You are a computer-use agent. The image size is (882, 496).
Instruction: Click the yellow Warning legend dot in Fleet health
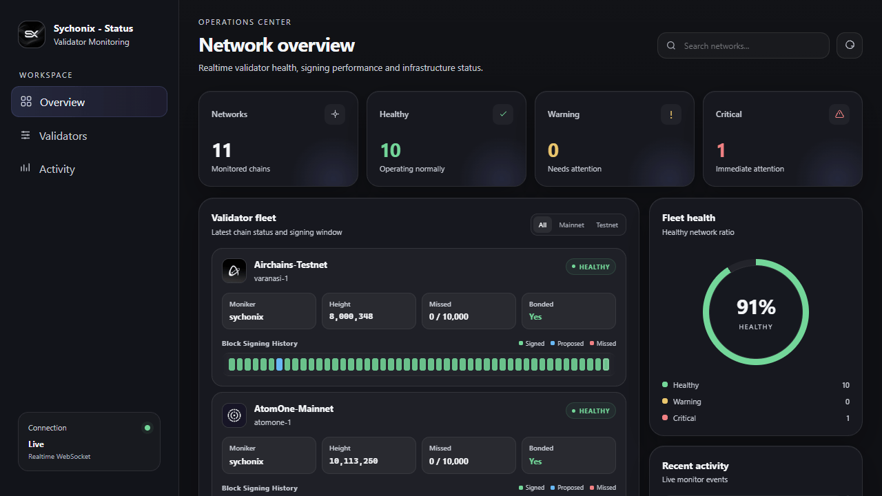[x=665, y=401]
